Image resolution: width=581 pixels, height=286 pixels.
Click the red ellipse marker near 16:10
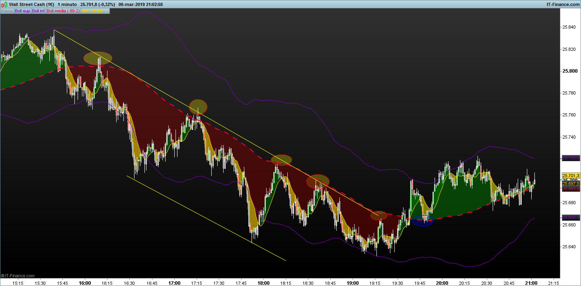[98, 58]
